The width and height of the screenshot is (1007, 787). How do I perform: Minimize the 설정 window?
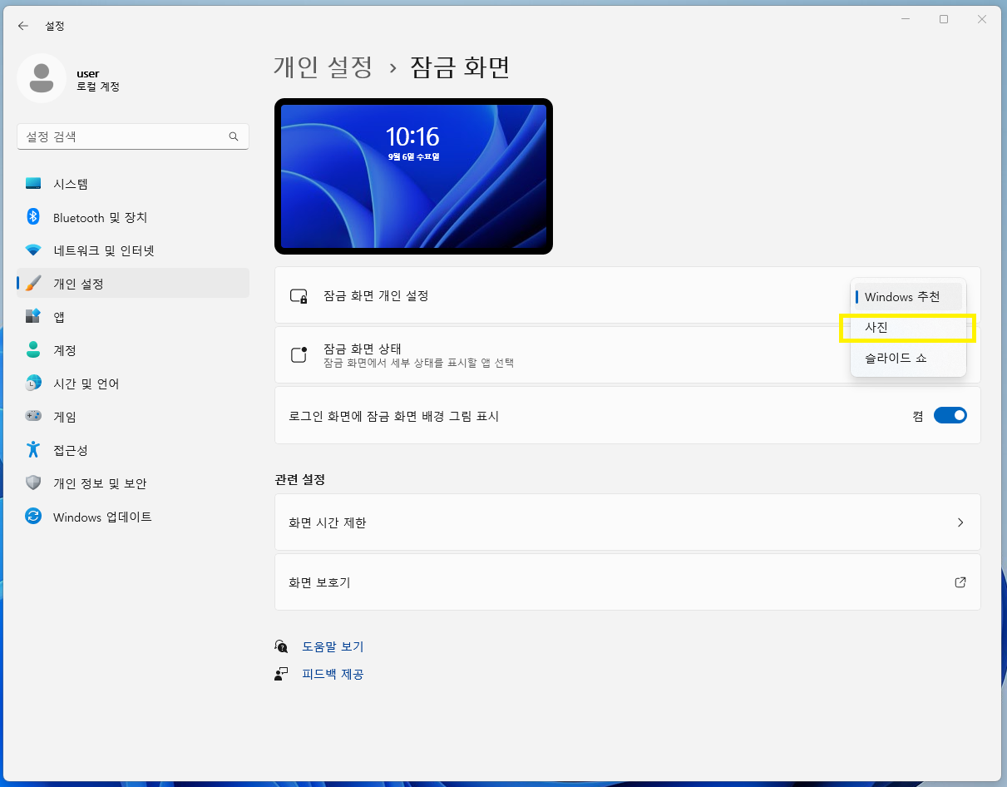point(906,19)
